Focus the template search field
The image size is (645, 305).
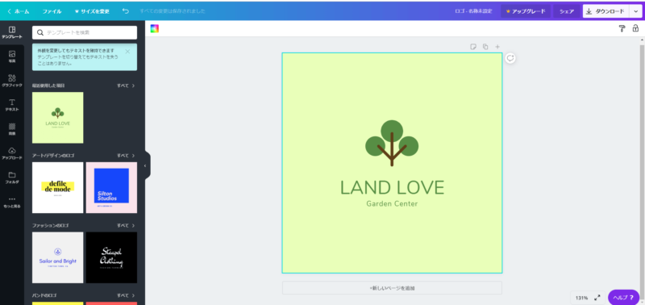pos(85,32)
